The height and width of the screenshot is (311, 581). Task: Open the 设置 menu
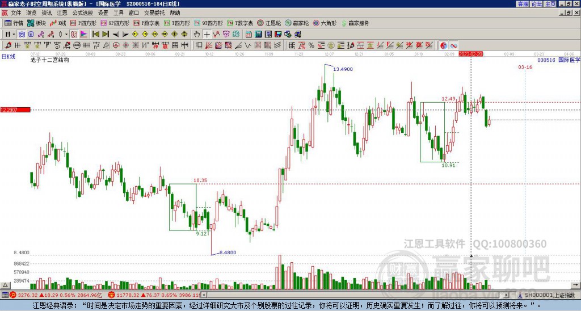click(x=103, y=13)
